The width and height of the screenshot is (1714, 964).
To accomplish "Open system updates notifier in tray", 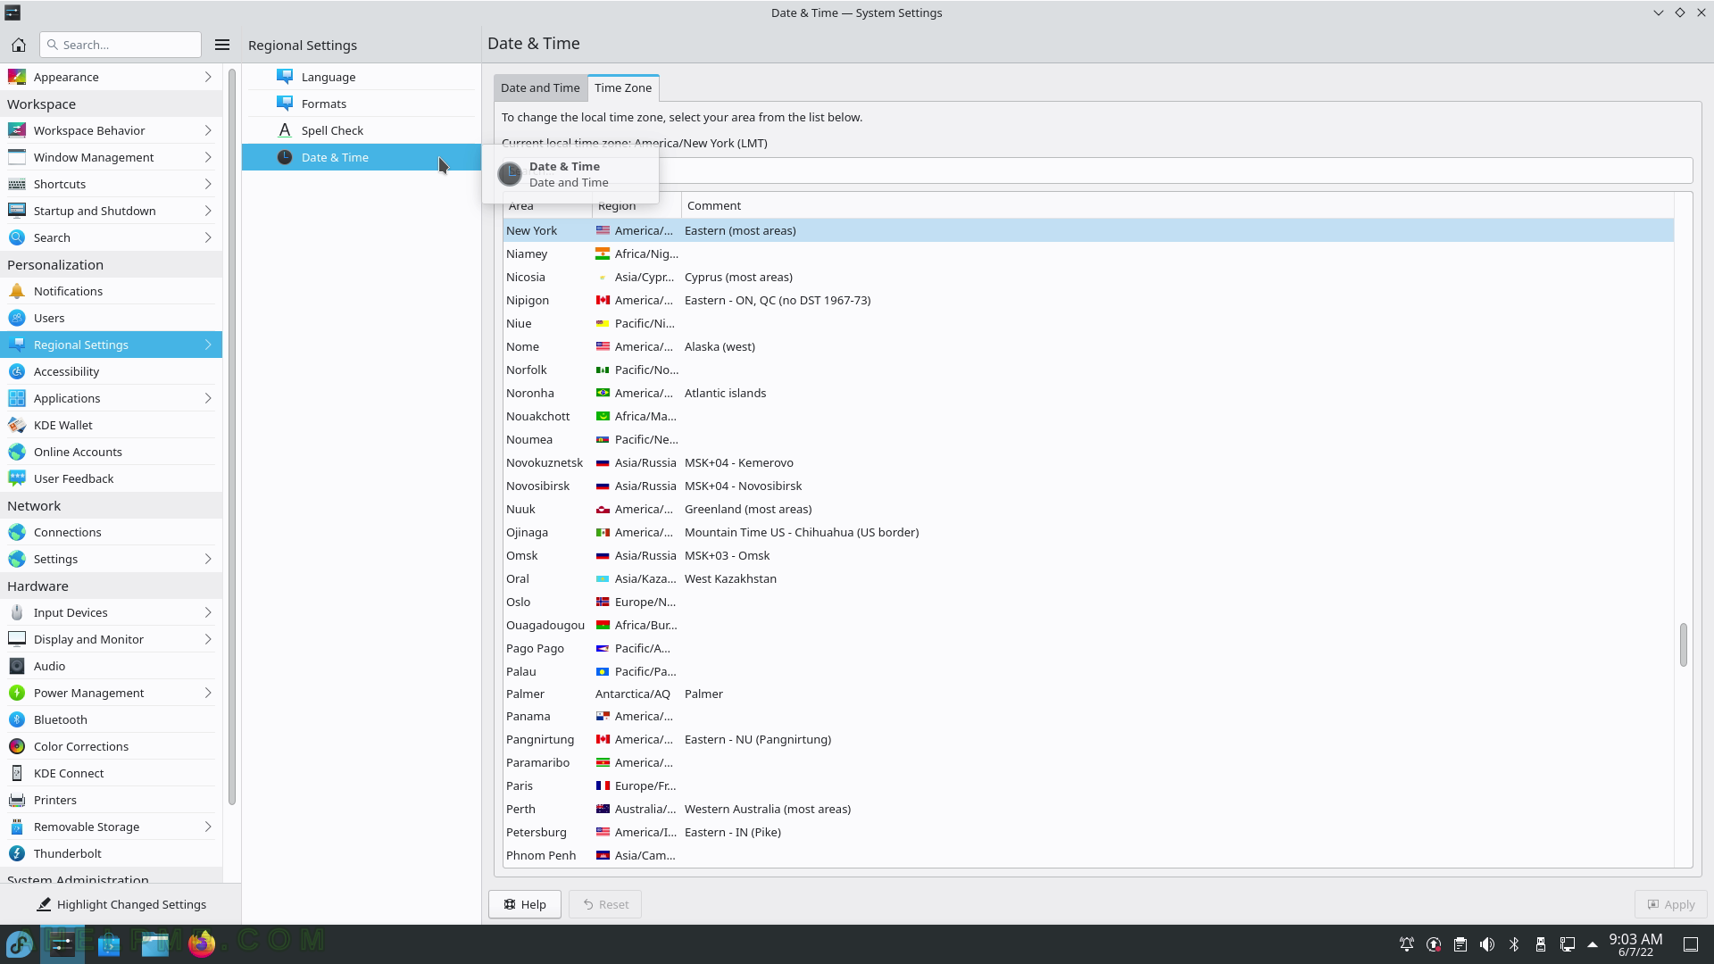I will click(x=1434, y=944).
